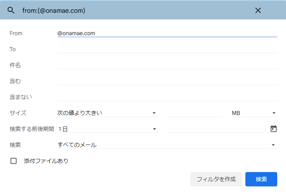
Task: Click the フィルタを作成 button
Action: point(216,179)
